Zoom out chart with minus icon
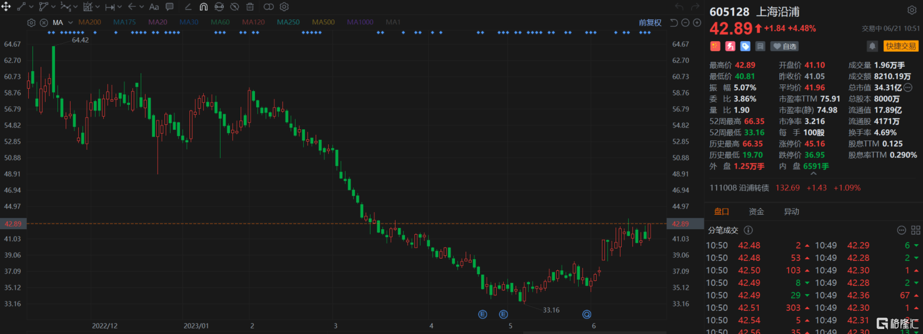Viewport: 923px width, 334px height. tap(685, 22)
